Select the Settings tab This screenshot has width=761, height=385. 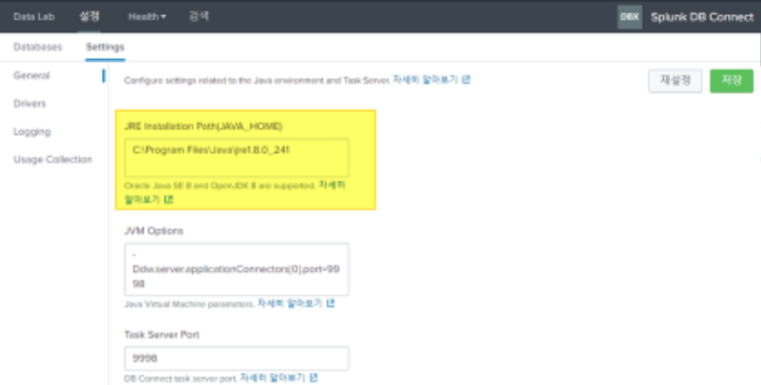[105, 47]
